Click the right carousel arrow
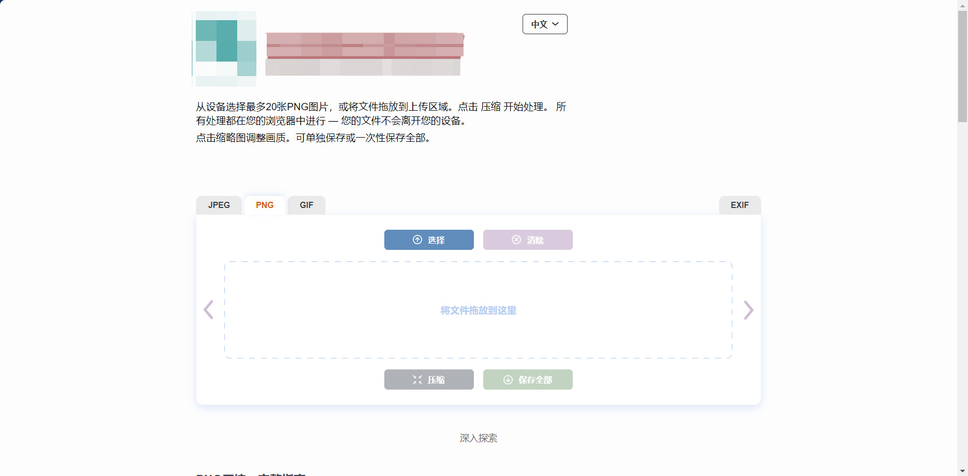Screen dimensions: 968x476 point(748,310)
